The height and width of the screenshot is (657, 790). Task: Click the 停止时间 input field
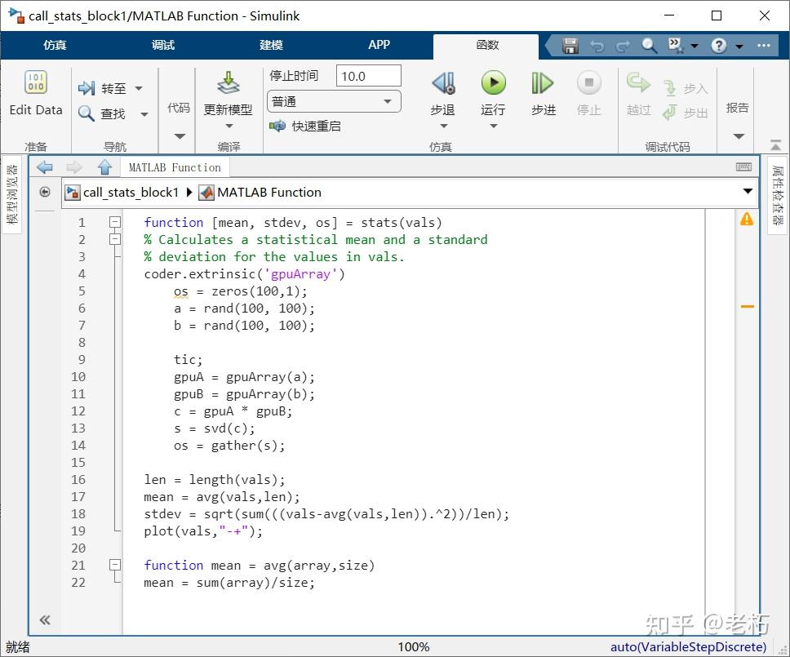click(x=368, y=76)
